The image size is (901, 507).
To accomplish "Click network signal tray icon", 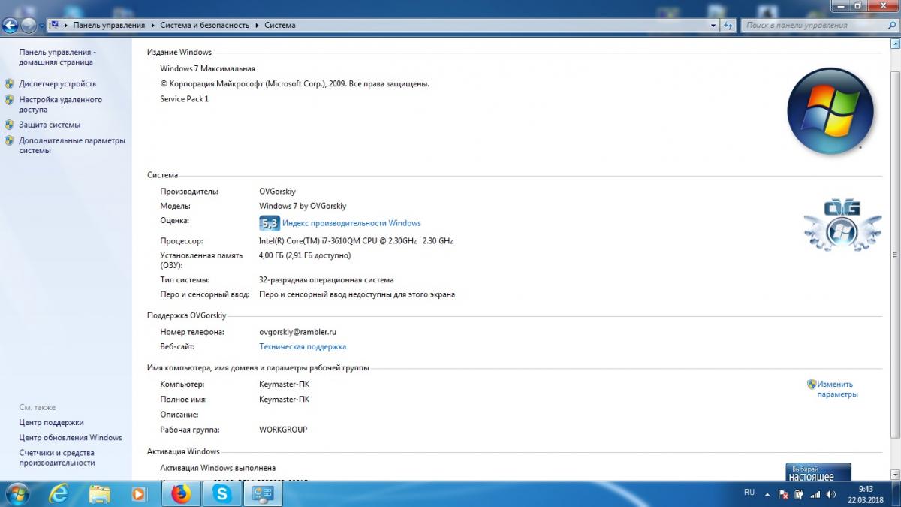I will click(x=815, y=494).
